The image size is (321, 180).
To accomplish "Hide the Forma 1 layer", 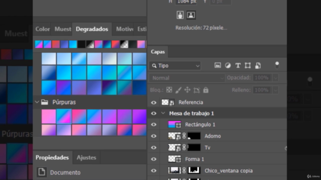I will pos(153,159).
